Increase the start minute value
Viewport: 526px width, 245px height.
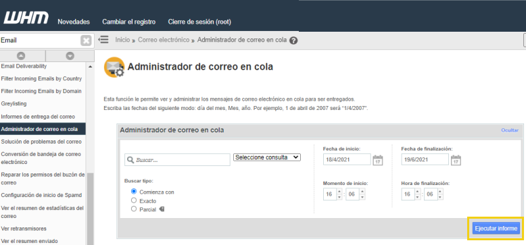[x=362, y=192]
